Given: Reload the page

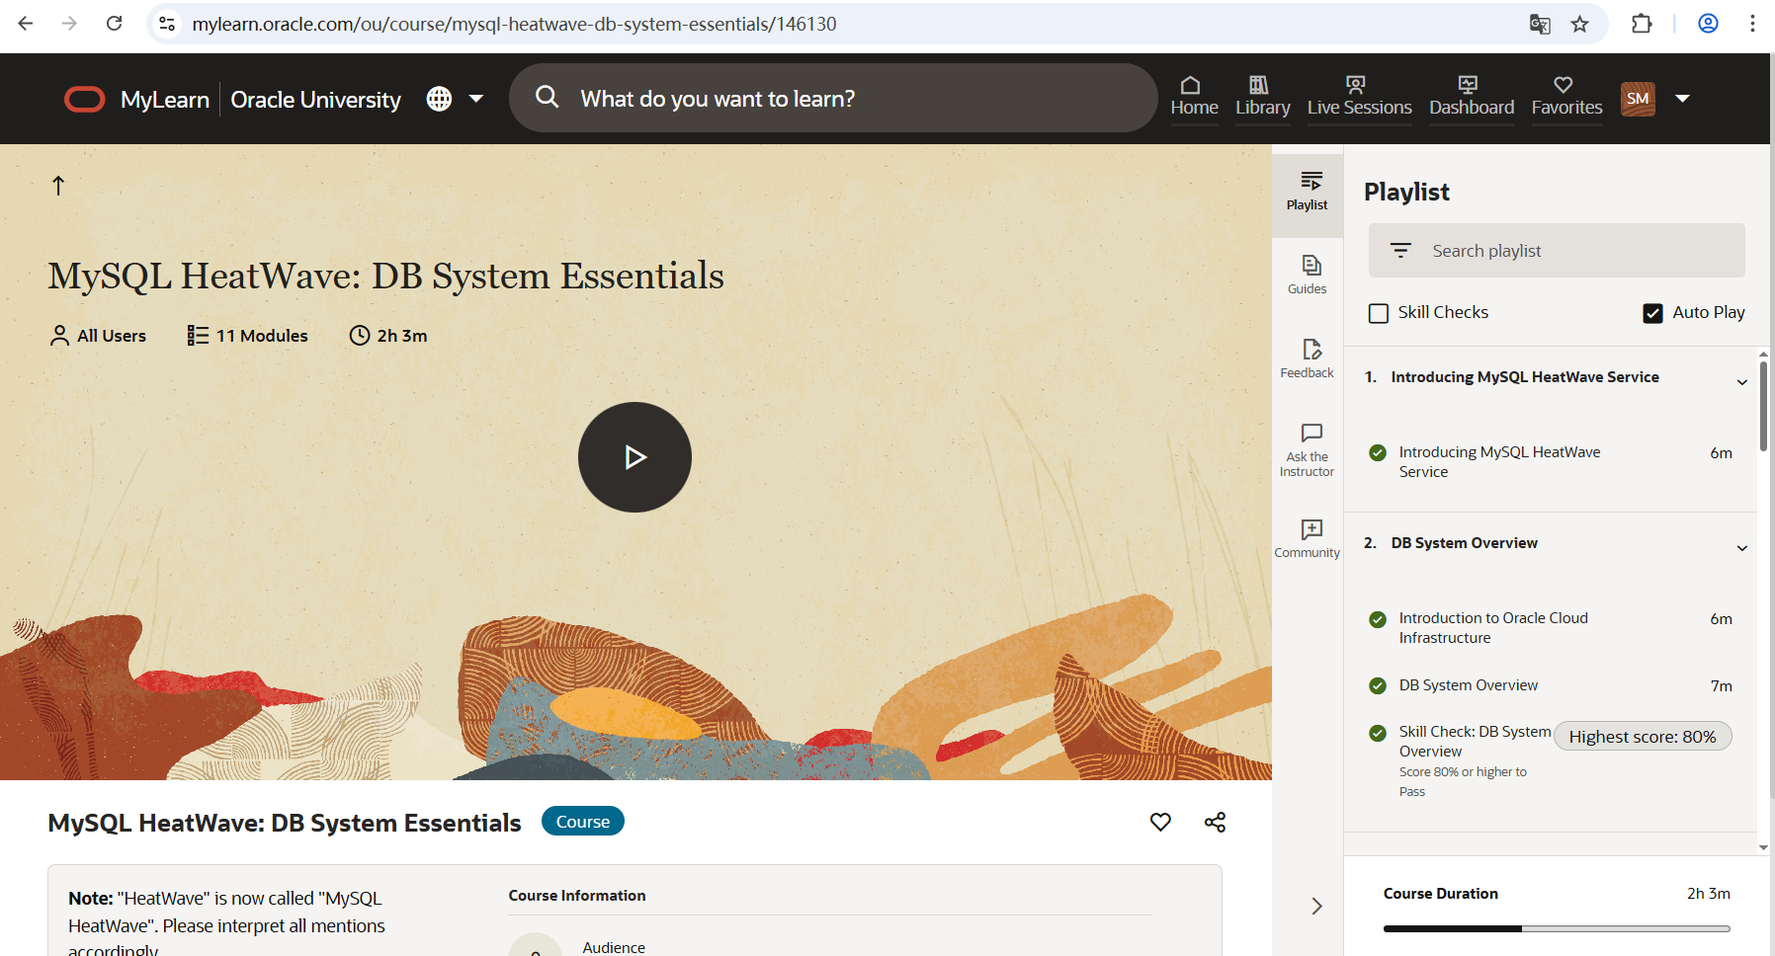Looking at the screenshot, I should point(114,24).
